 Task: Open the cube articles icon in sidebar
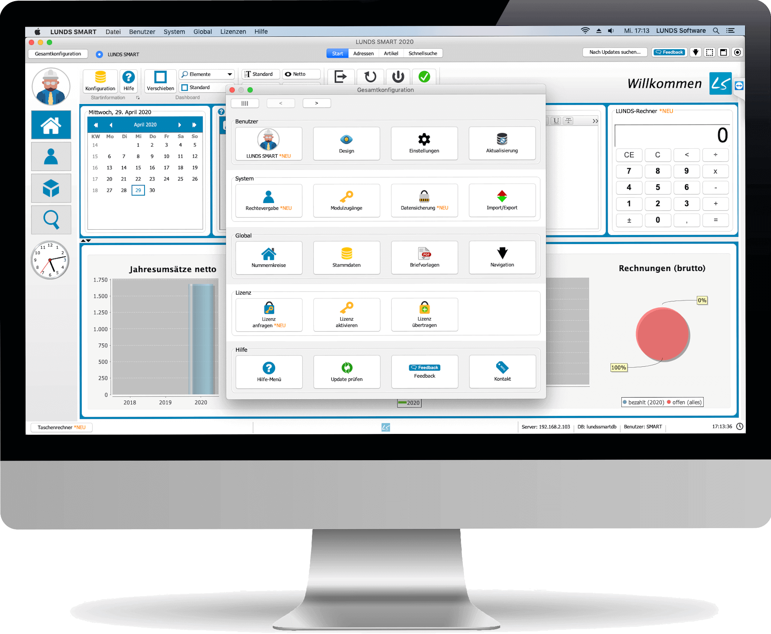(x=51, y=188)
